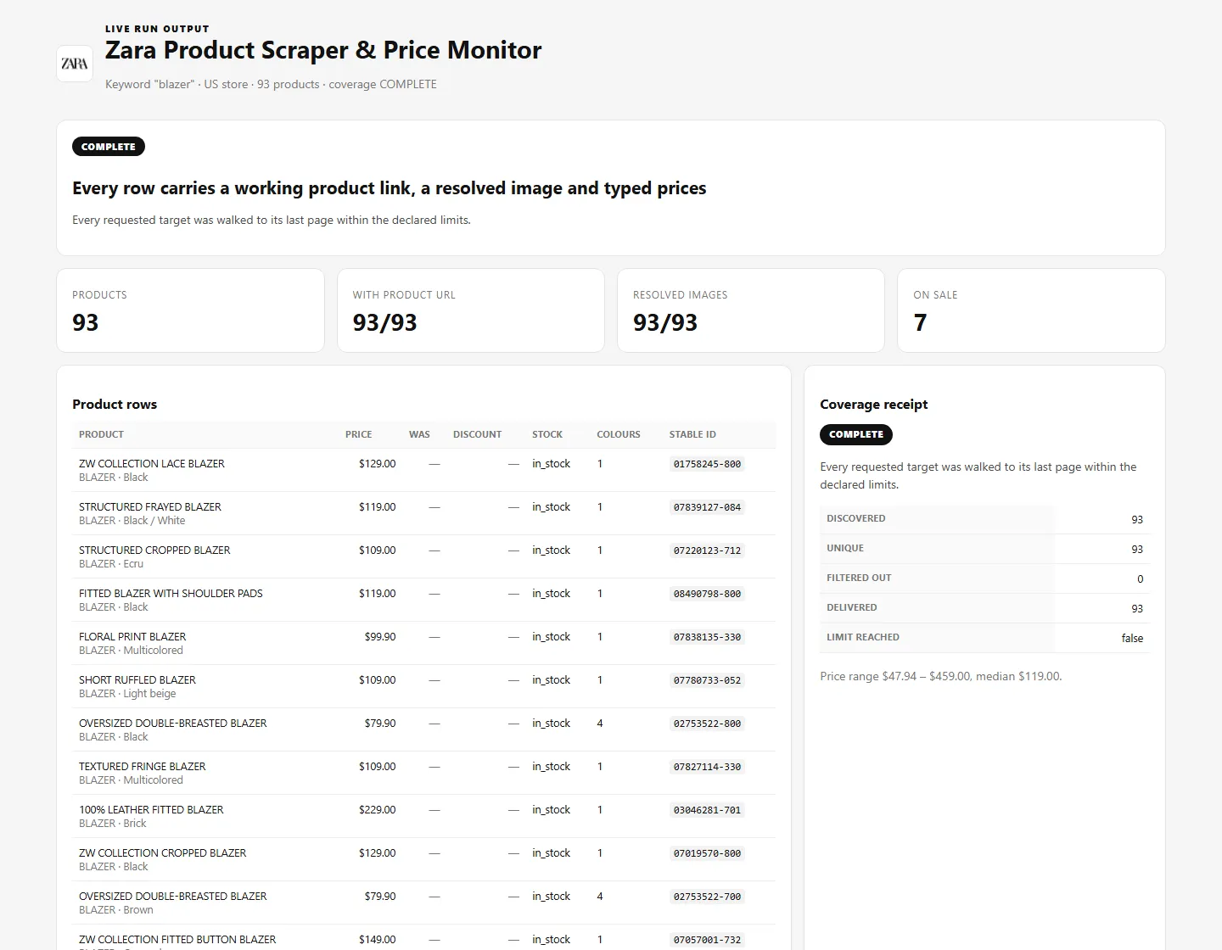Click the DISCOUNT column header

(x=477, y=434)
